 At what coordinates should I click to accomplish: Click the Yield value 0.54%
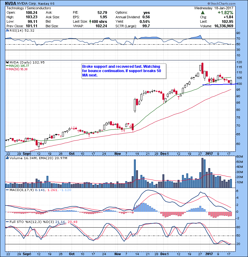pos(145,21)
